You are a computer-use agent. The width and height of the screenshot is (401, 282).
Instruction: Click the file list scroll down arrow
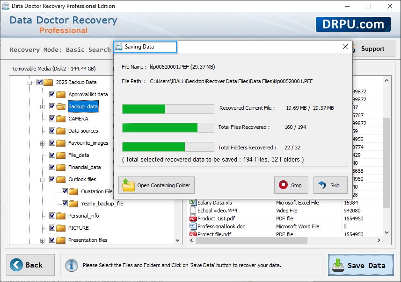[386, 233]
